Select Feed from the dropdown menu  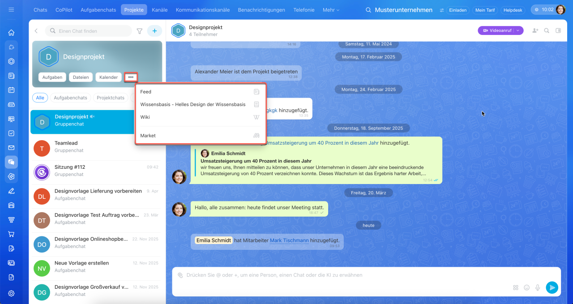pos(201,92)
